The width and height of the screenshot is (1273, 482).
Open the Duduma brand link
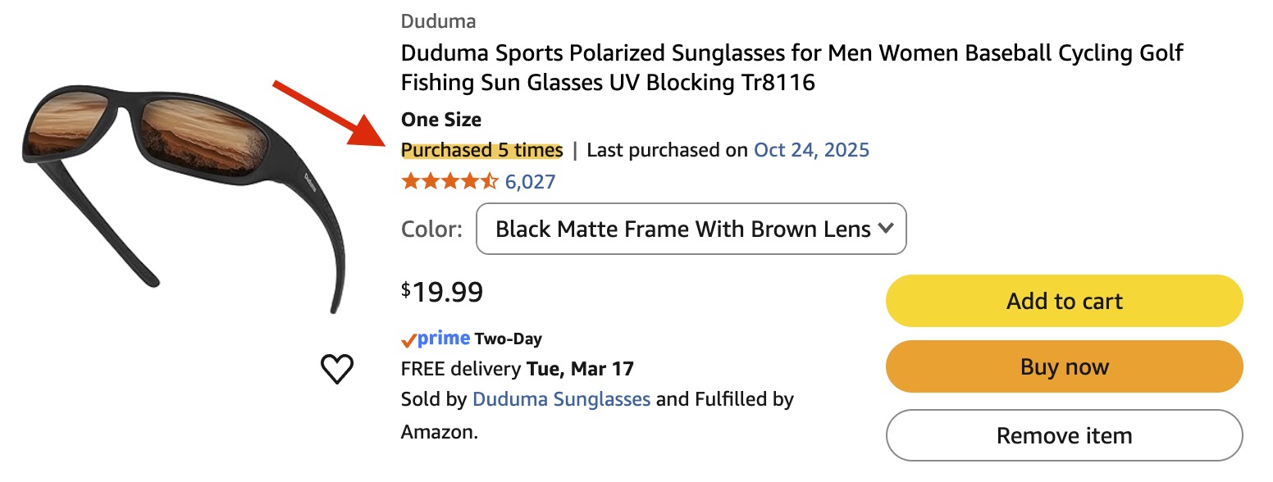(x=438, y=20)
